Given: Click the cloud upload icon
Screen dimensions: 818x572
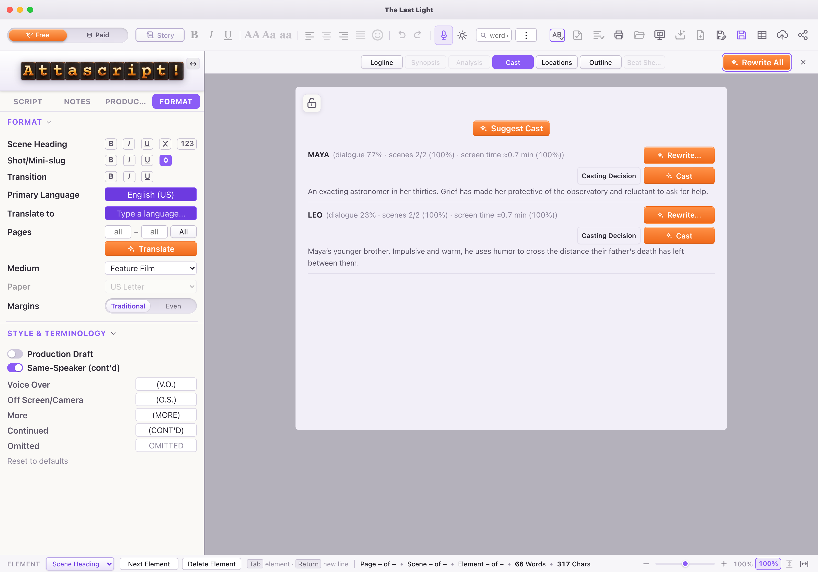Looking at the screenshot, I should [782, 35].
